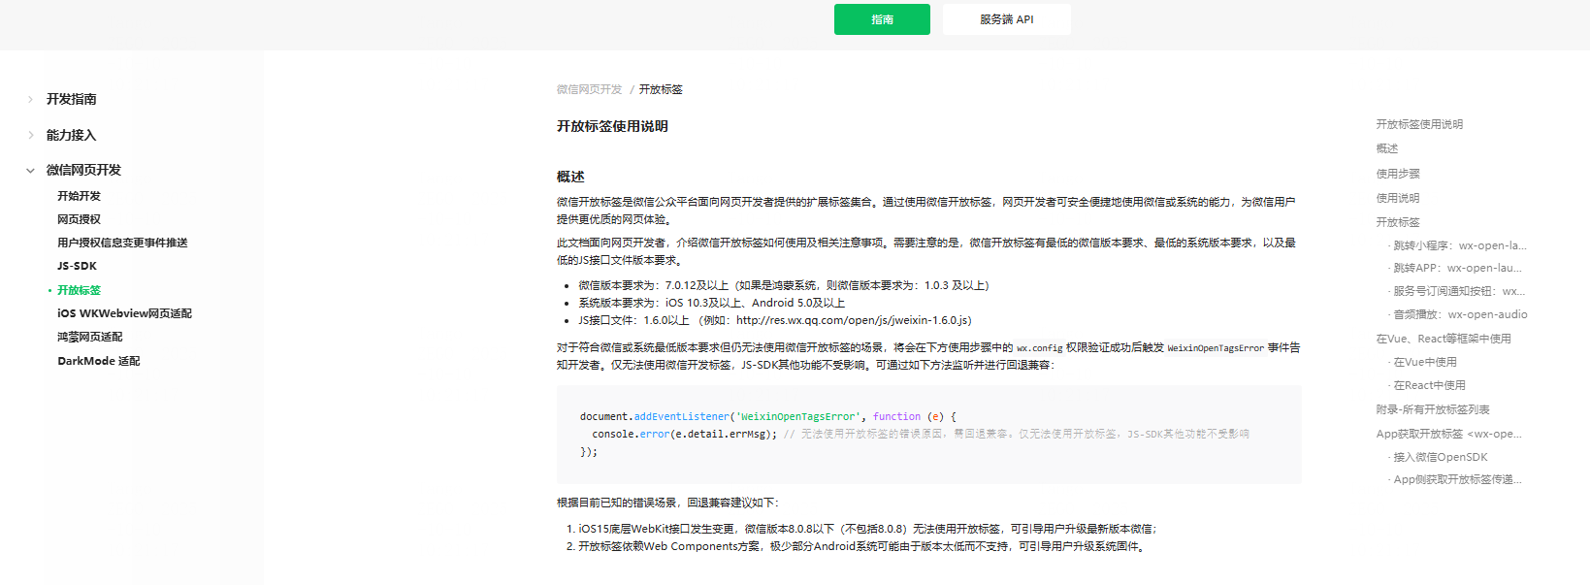Jump to 开放标签使用说明 in outline
Screen dimensions: 1590x585
[x=1419, y=124]
